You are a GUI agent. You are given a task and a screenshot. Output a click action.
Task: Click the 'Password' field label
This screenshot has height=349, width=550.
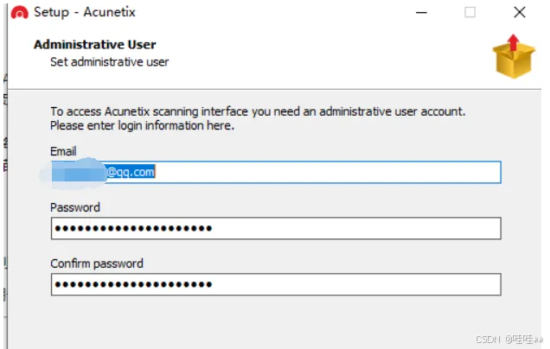click(75, 207)
